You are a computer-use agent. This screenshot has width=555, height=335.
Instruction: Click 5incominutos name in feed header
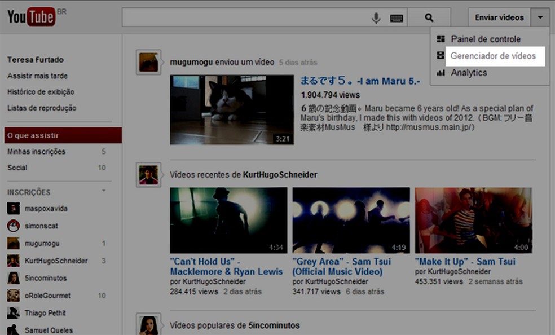(274, 325)
